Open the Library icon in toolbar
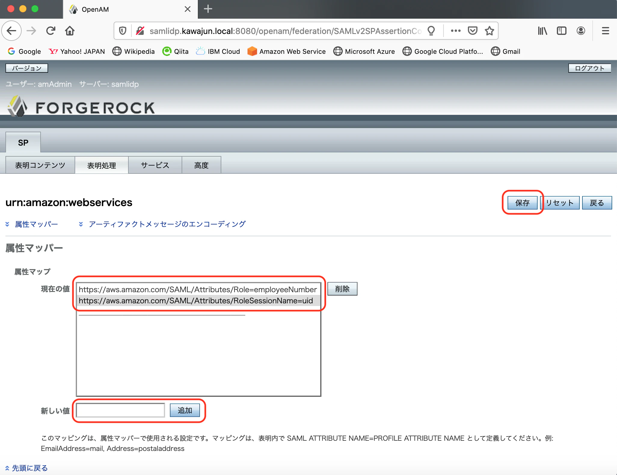The width and height of the screenshot is (617, 475). point(542,31)
